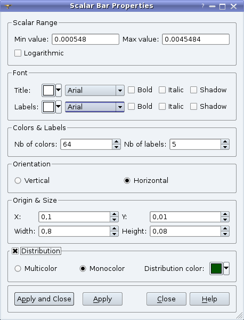Increase Nb of colors with up arrow
The image size is (244, 320).
point(116,142)
